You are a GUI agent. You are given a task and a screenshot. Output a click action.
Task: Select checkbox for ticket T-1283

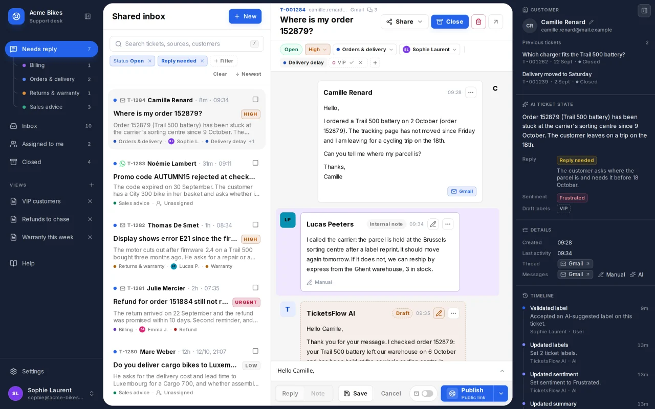pyautogui.click(x=255, y=163)
